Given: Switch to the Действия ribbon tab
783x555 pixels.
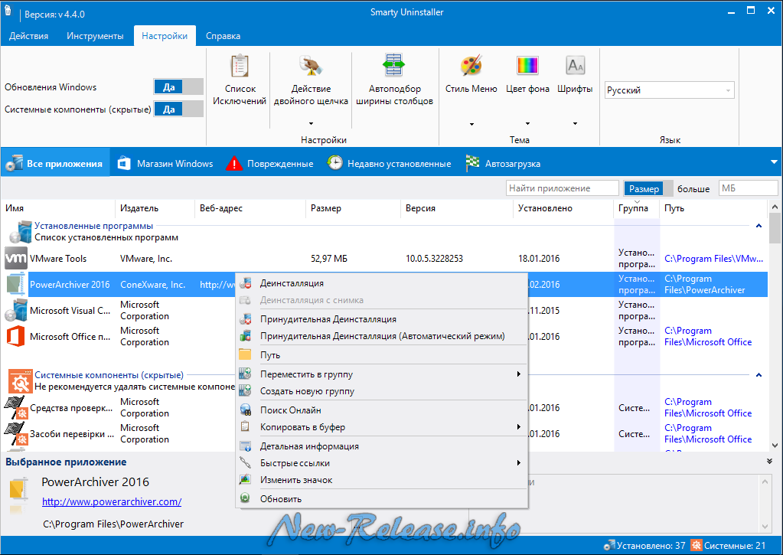Looking at the screenshot, I should coord(29,36).
